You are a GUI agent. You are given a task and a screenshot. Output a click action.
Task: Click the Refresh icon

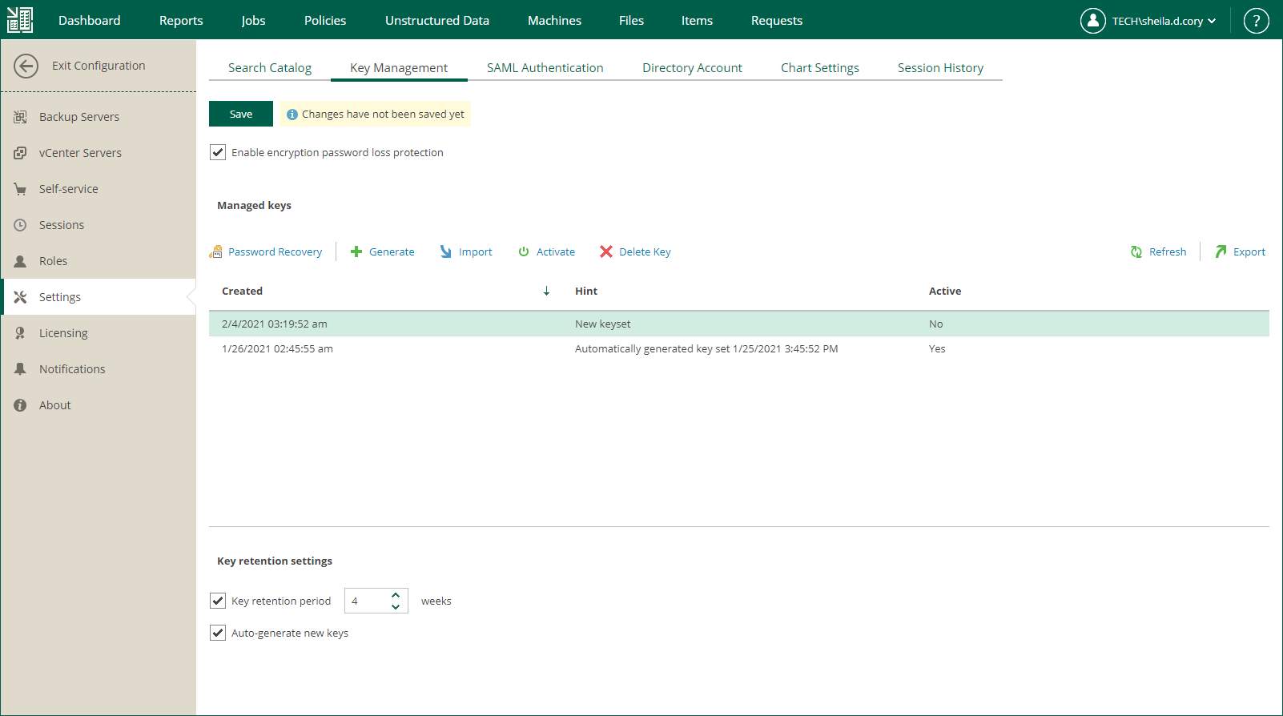tap(1136, 251)
